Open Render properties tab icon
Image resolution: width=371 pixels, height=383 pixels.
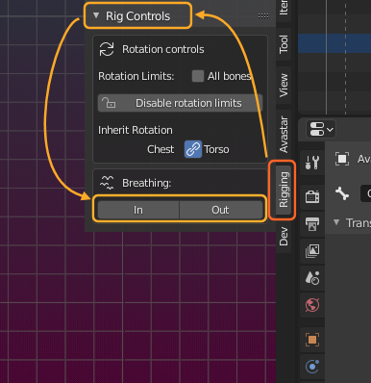pos(312,196)
